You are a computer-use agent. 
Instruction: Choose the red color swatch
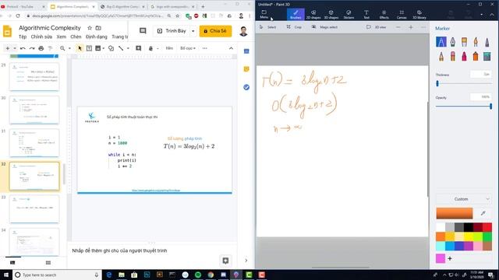[487, 227]
